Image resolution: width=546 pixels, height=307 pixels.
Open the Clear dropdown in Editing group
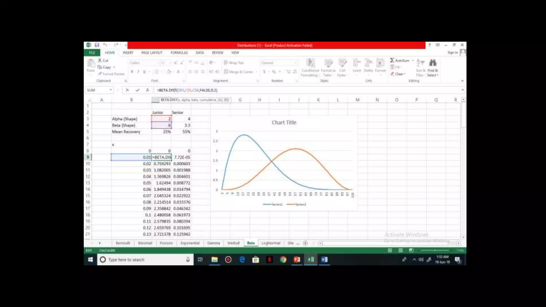[398, 74]
